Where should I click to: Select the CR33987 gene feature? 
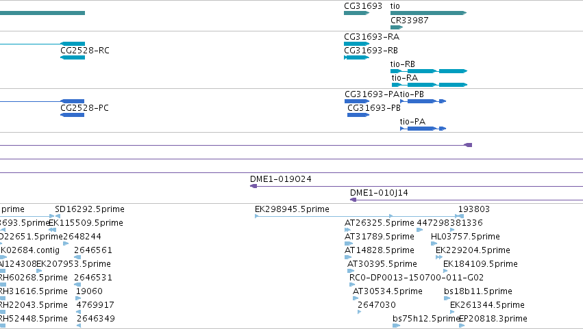(397, 27)
